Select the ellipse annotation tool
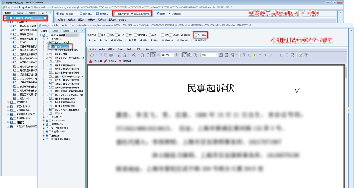Image resolution: width=354 pixels, height=188 pixels. (x=287, y=55)
